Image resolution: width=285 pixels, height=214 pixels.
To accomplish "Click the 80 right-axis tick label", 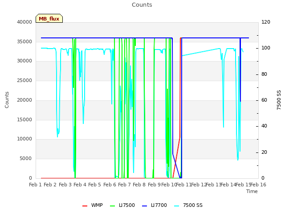I will [x=264, y=74].
